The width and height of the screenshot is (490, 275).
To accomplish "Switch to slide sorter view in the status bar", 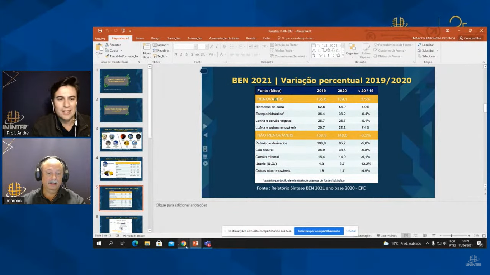I will pyautogui.click(x=415, y=236).
